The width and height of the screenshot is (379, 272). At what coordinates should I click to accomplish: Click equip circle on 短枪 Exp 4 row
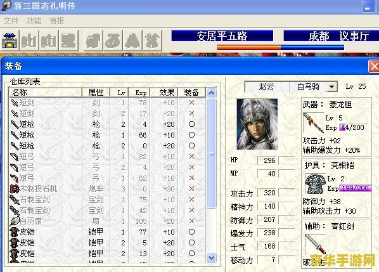tap(191, 124)
